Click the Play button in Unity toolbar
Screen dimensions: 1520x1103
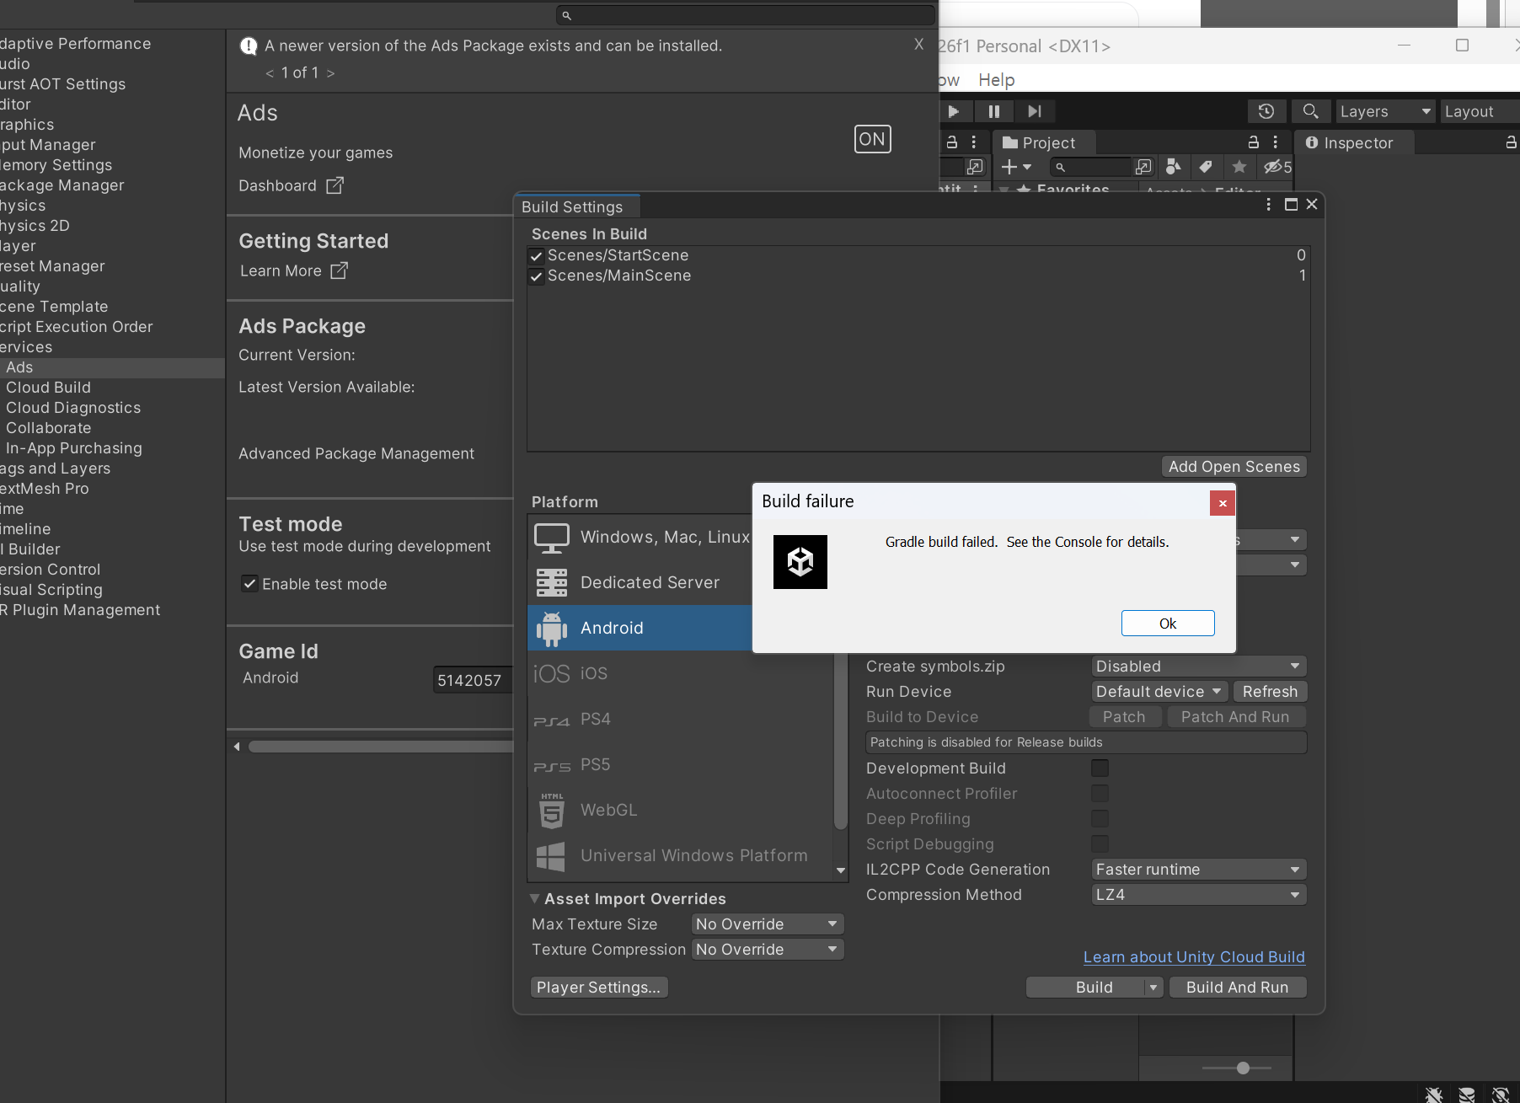(953, 111)
